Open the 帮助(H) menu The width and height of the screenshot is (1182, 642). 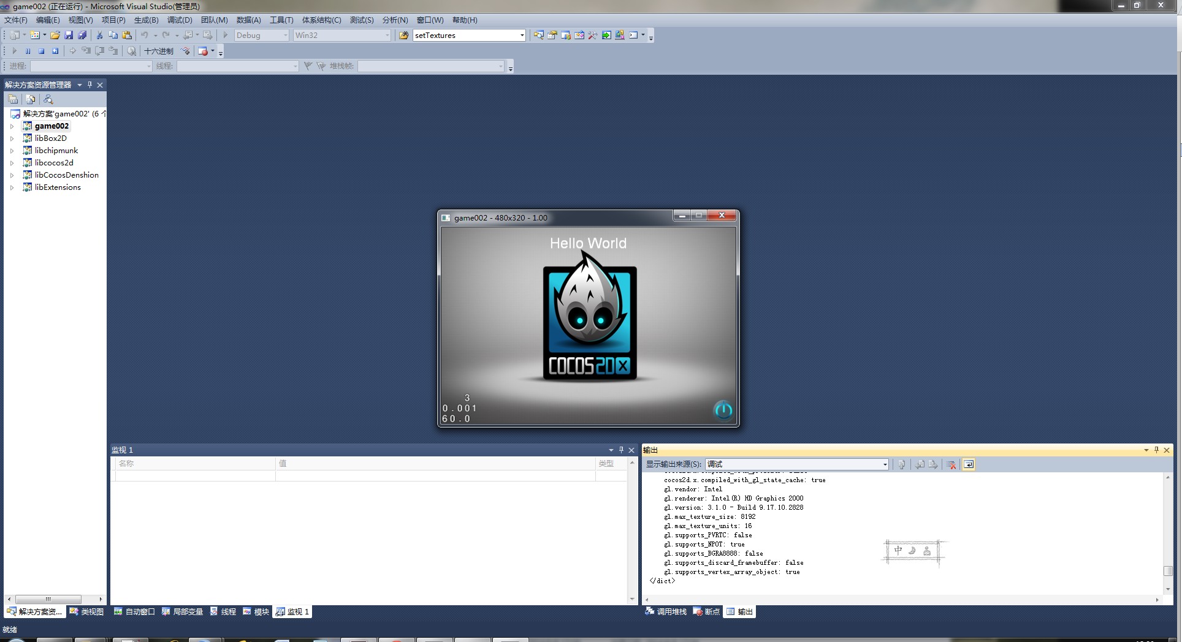(x=465, y=20)
